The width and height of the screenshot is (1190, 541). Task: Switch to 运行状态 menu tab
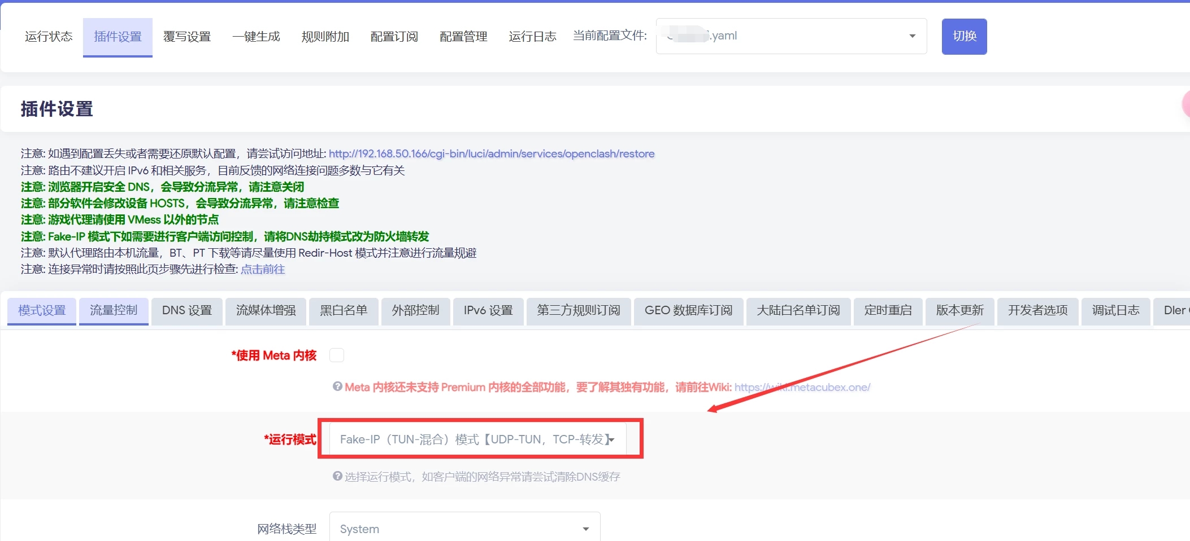49,37
